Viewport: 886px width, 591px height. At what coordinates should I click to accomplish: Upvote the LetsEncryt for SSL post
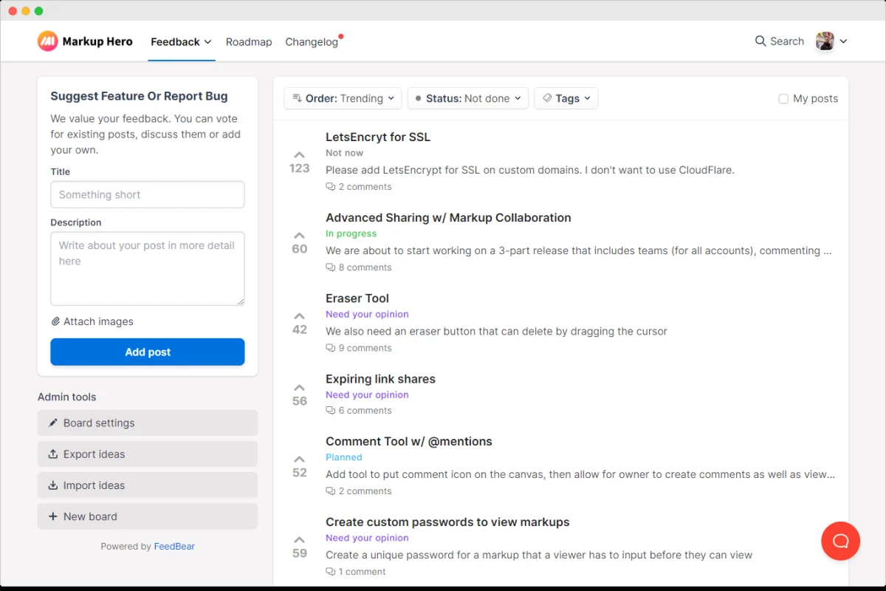pyautogui.click(x=299, y=155)
